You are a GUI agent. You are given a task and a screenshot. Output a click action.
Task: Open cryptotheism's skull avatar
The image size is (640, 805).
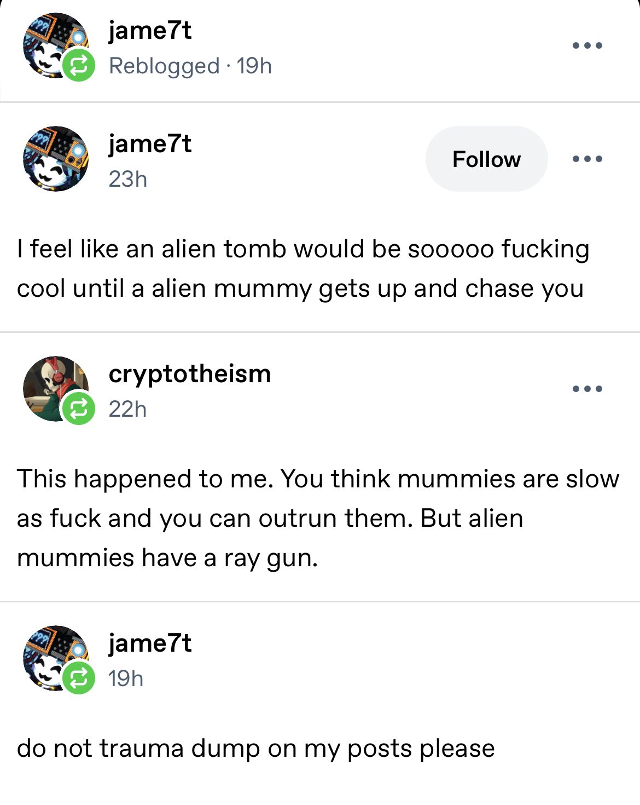pyautogui.click(x=55, y=389)
